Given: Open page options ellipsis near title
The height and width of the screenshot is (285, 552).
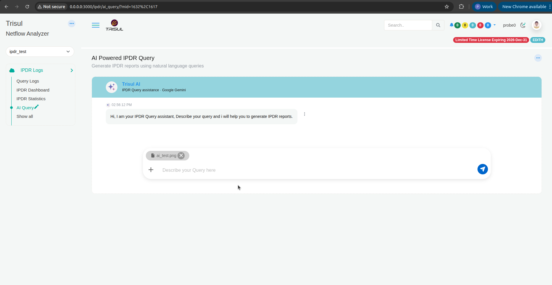Looking at the screenshot, I should click(x=538, y=58).
